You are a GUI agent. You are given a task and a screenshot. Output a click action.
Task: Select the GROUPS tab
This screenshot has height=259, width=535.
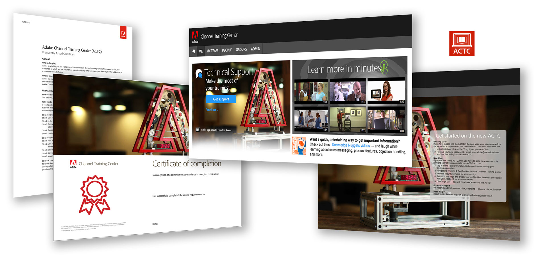click(241, 50)
